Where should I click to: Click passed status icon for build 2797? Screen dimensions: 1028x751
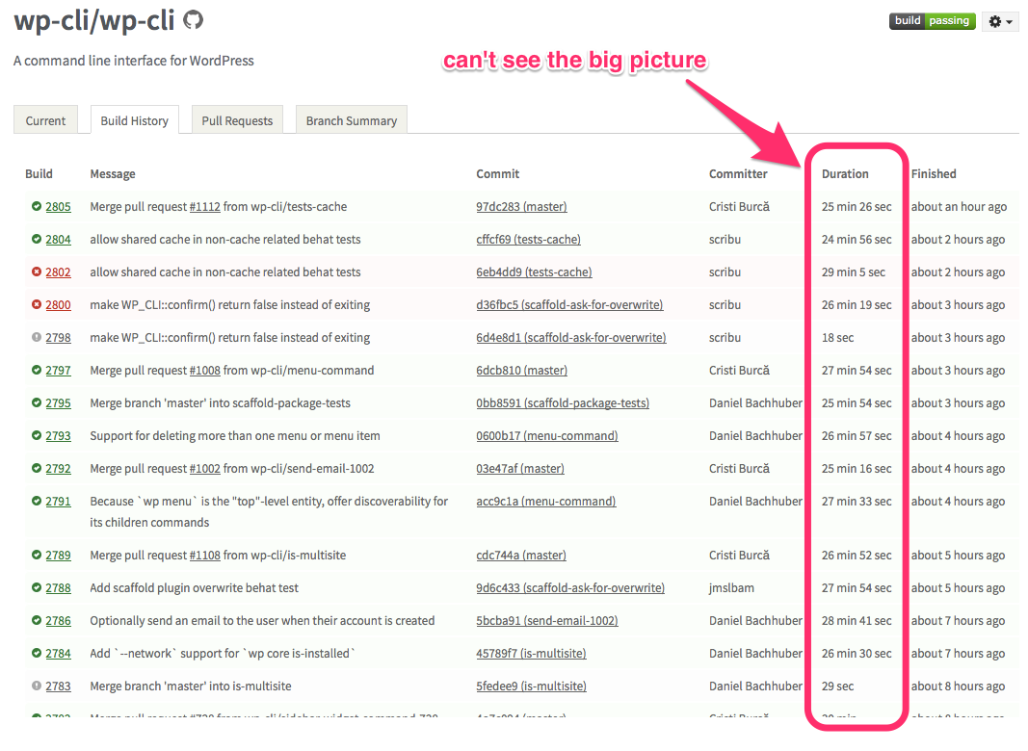(x=37, y=371)
